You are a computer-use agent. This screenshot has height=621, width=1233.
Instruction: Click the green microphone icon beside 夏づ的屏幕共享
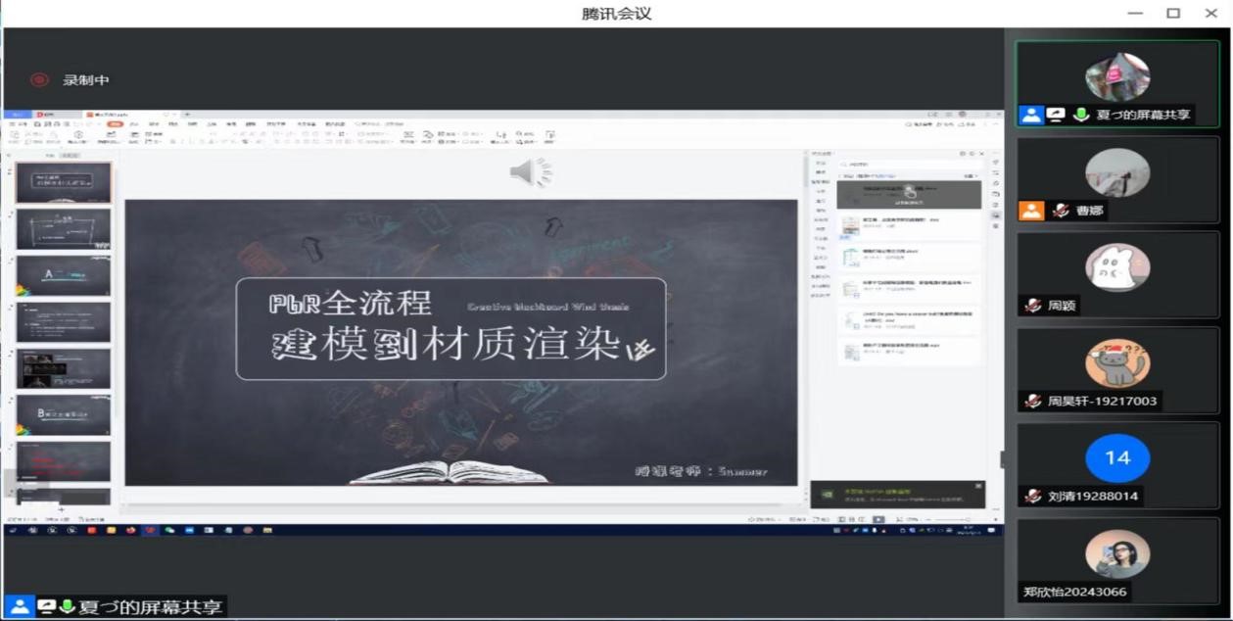click(x=1081, y=115)
